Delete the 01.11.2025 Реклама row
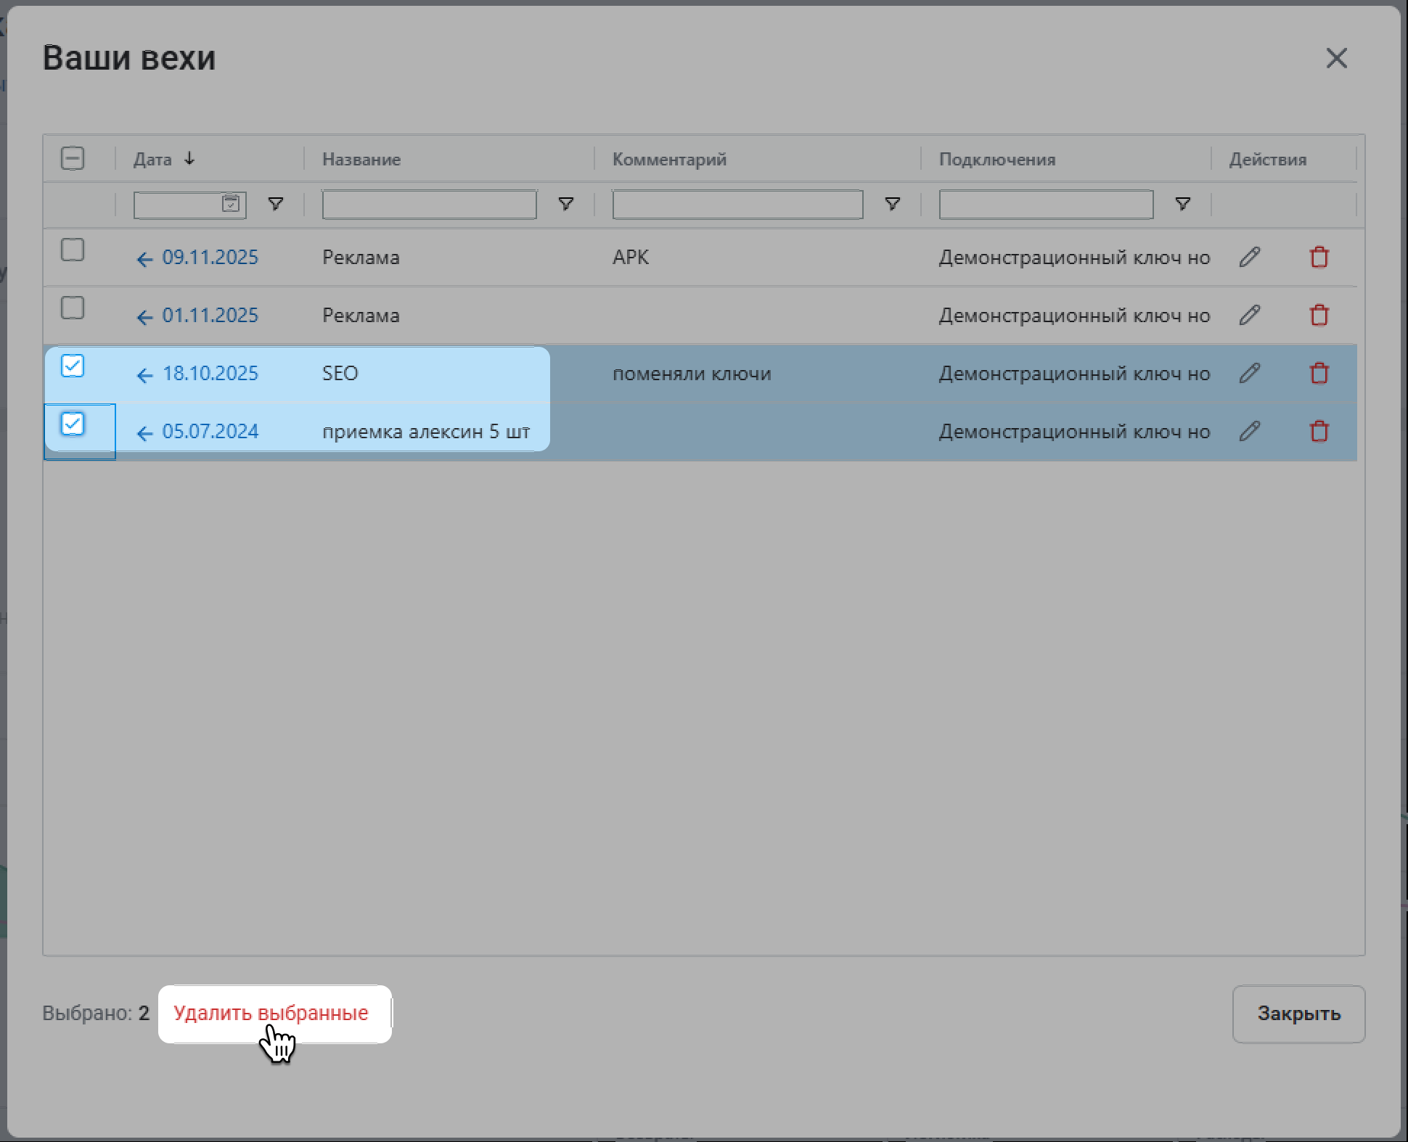The image size is (1408, 1142). point(1319,315)
